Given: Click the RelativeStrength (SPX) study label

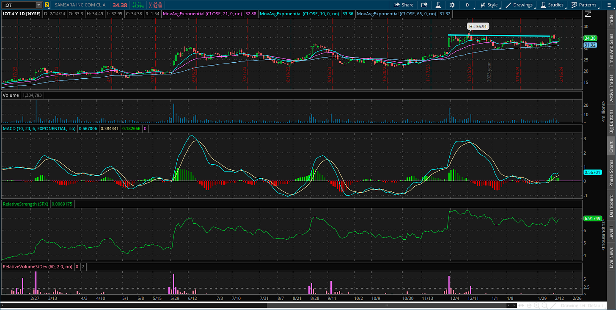Looking at the screenshot, I should click(x=25, y=204).
